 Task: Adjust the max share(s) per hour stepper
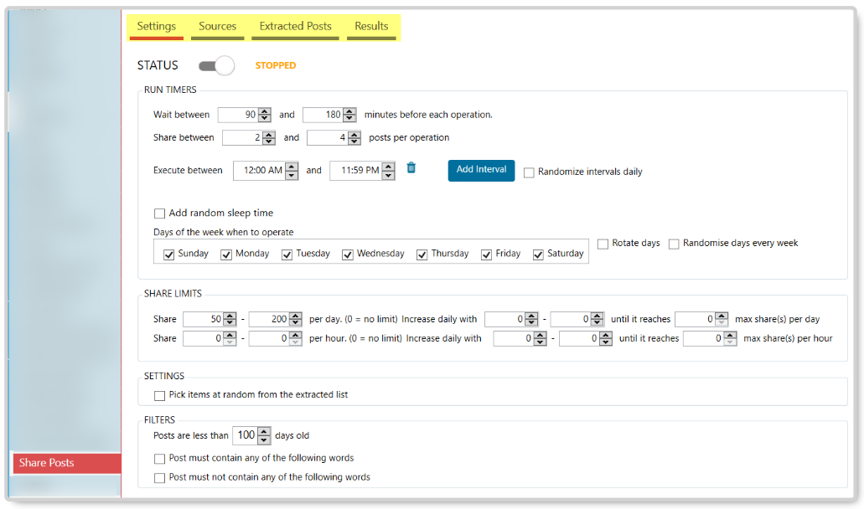[730, 338]
